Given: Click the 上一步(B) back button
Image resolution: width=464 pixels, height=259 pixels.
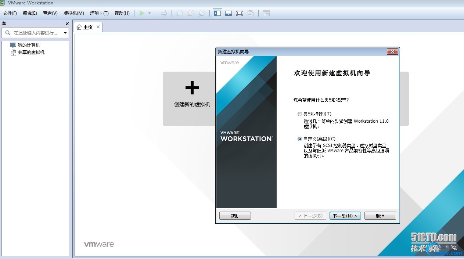Looking at the screenshot, I should (310, 216).
